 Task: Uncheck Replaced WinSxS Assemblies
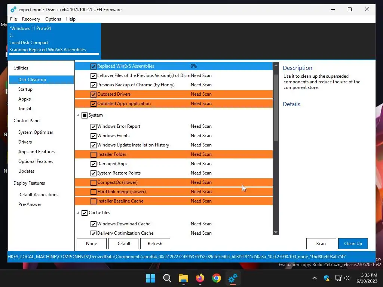[x=93, y=66]
